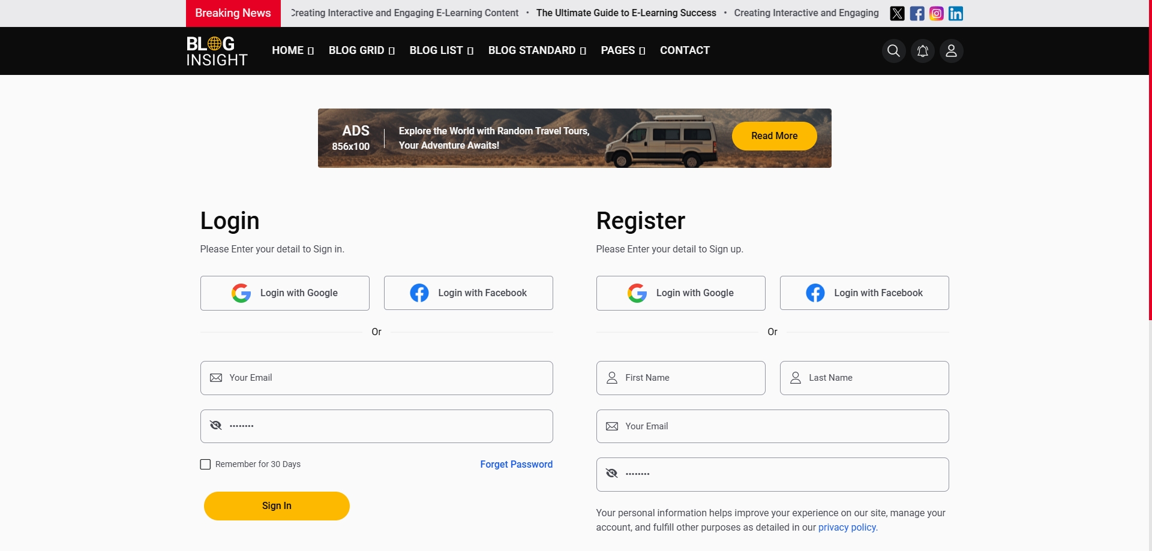Image resolution: width=1152 pixels, height=551 pixels.
Task: Check the Remember for 30 Days box
Action: (205, 464)
